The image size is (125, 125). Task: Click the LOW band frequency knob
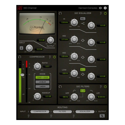coord(74,73)
